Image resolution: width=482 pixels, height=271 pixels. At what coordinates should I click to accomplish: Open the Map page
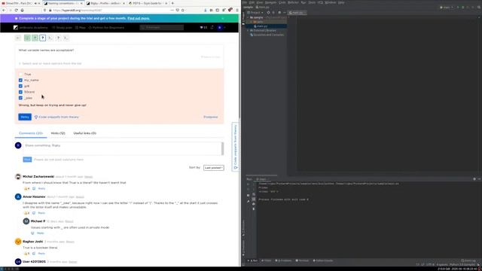click(81, 28)
